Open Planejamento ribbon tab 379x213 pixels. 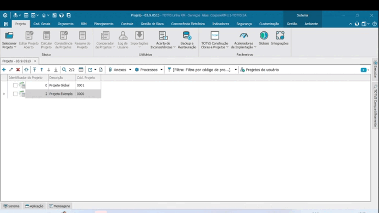point(103,24)
